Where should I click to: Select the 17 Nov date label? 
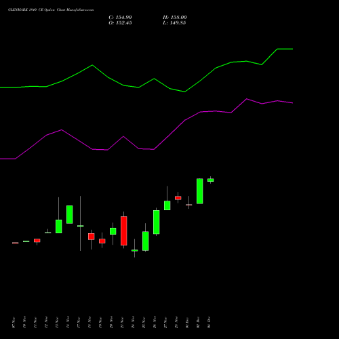click(79, 323)
